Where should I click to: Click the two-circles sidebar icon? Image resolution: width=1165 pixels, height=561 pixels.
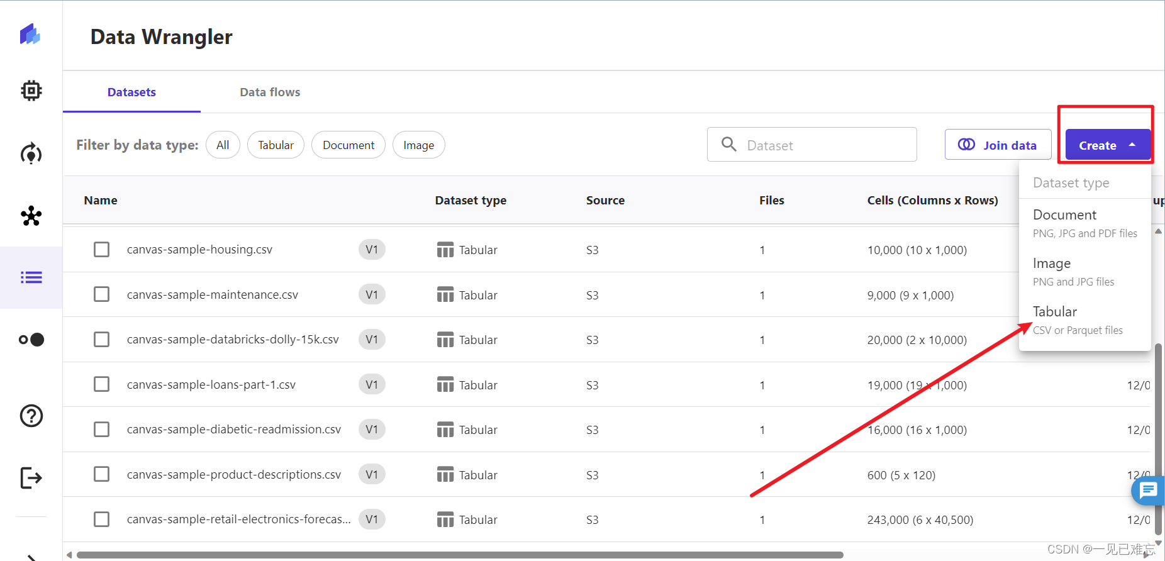[31, 340]
